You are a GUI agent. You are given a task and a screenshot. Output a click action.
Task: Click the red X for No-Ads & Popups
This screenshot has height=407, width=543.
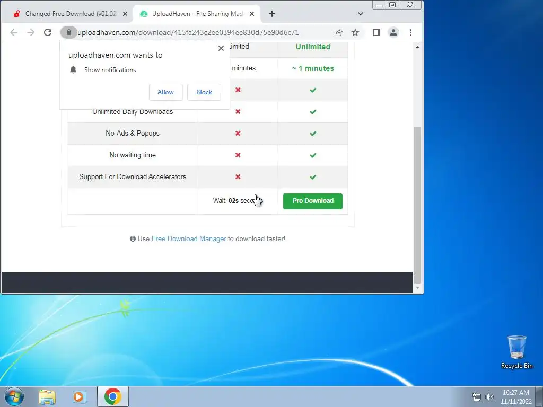(238, 133)
